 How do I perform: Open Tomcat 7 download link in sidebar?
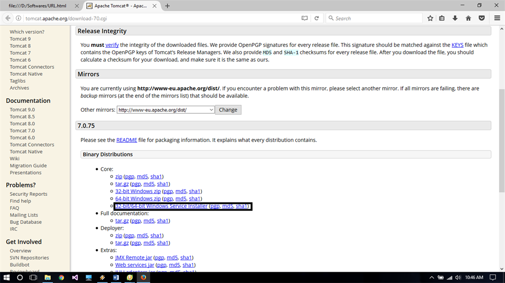point(20,53)
